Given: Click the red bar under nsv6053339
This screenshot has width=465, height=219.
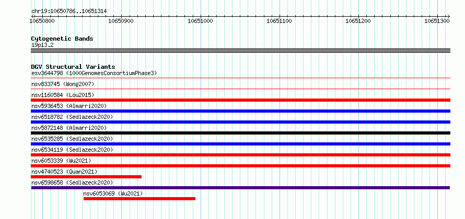Looking at the screenshot, I should (240, 166).
